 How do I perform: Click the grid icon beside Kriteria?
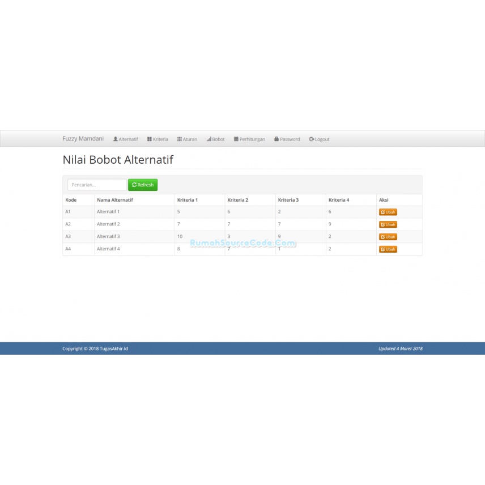[150, 139]
